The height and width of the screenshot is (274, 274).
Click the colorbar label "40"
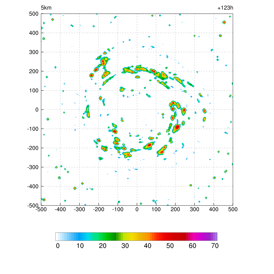pos(148,246)
